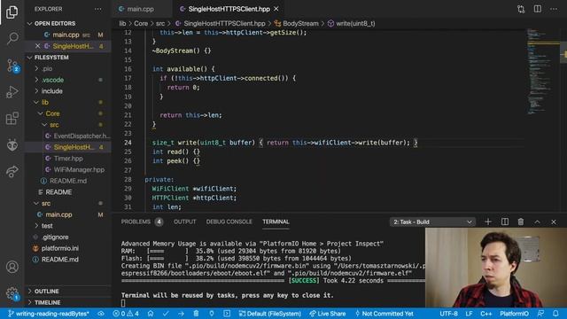Open the Search view in activity bar
The width and height of the screenshot is (567, 319).
12,38
